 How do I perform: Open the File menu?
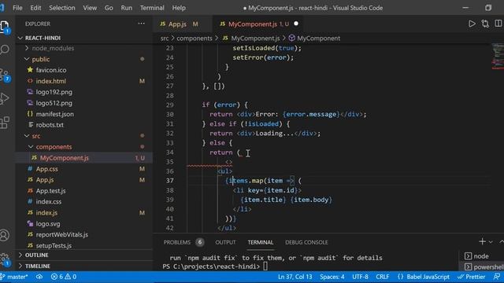[x=17, y=8]
